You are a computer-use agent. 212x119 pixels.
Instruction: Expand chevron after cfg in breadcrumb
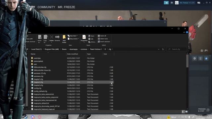[113, 49]
